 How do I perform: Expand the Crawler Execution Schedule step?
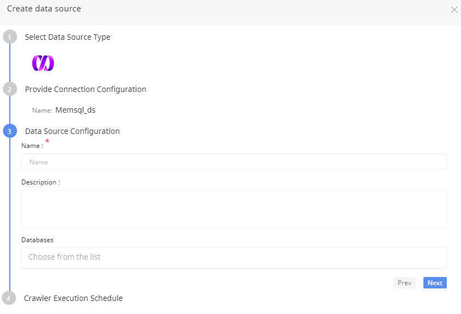(x=73, y=298)
